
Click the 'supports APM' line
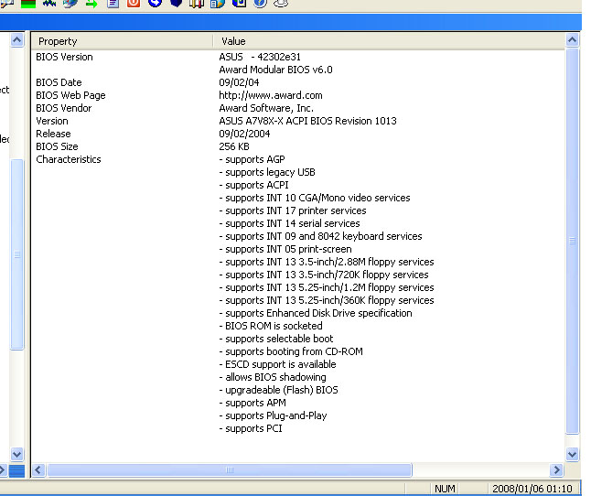(253, 403)
